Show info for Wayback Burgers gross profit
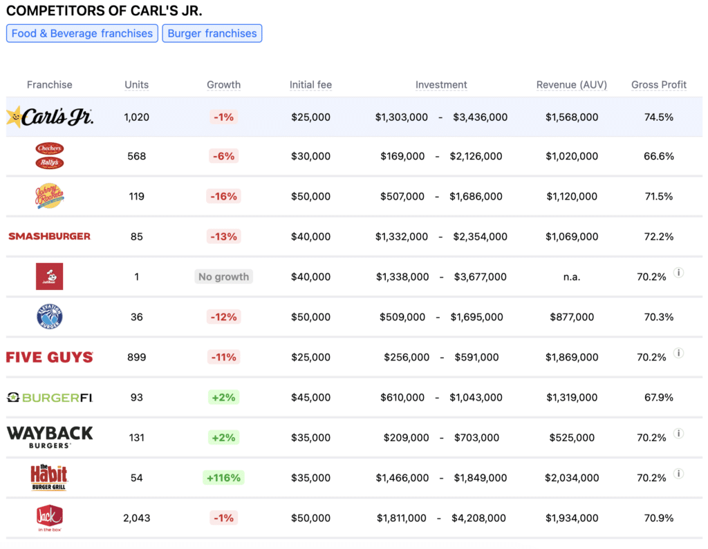Viewport: 708px width, 549px height. (678, 433)
